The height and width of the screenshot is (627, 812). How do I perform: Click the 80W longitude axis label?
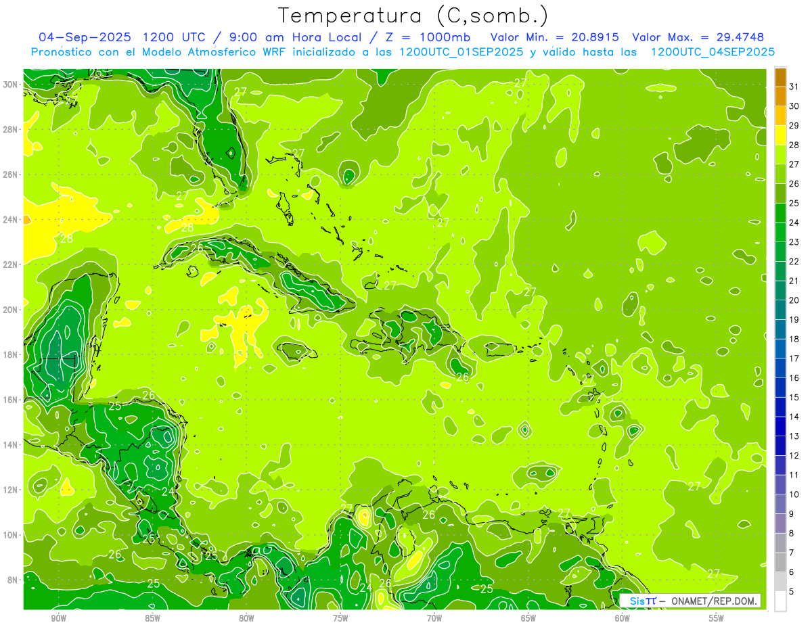pos(246,618)
